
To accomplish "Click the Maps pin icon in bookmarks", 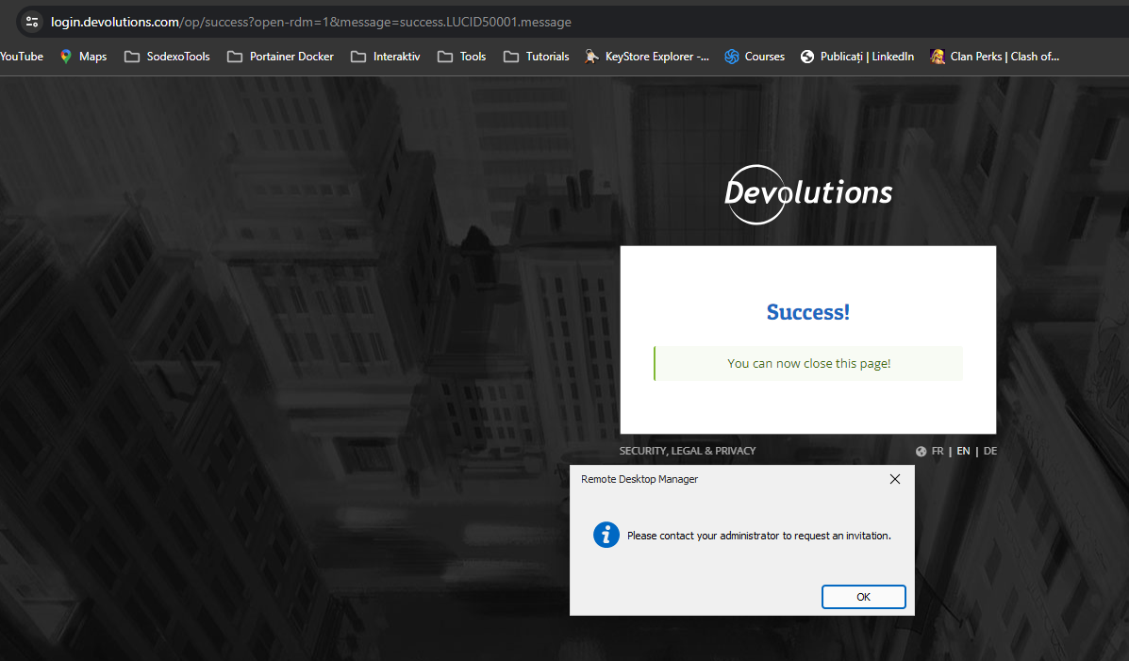I will [65, 57].
